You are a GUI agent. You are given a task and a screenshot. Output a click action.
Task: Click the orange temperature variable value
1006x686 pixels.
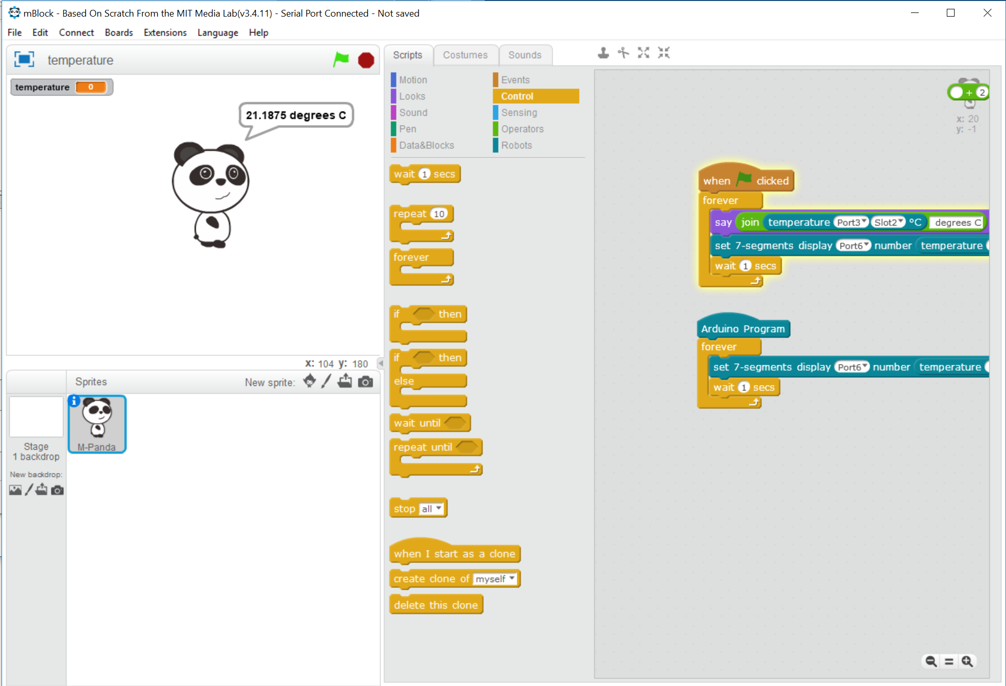pyautogui.click(x=91, y=87)
